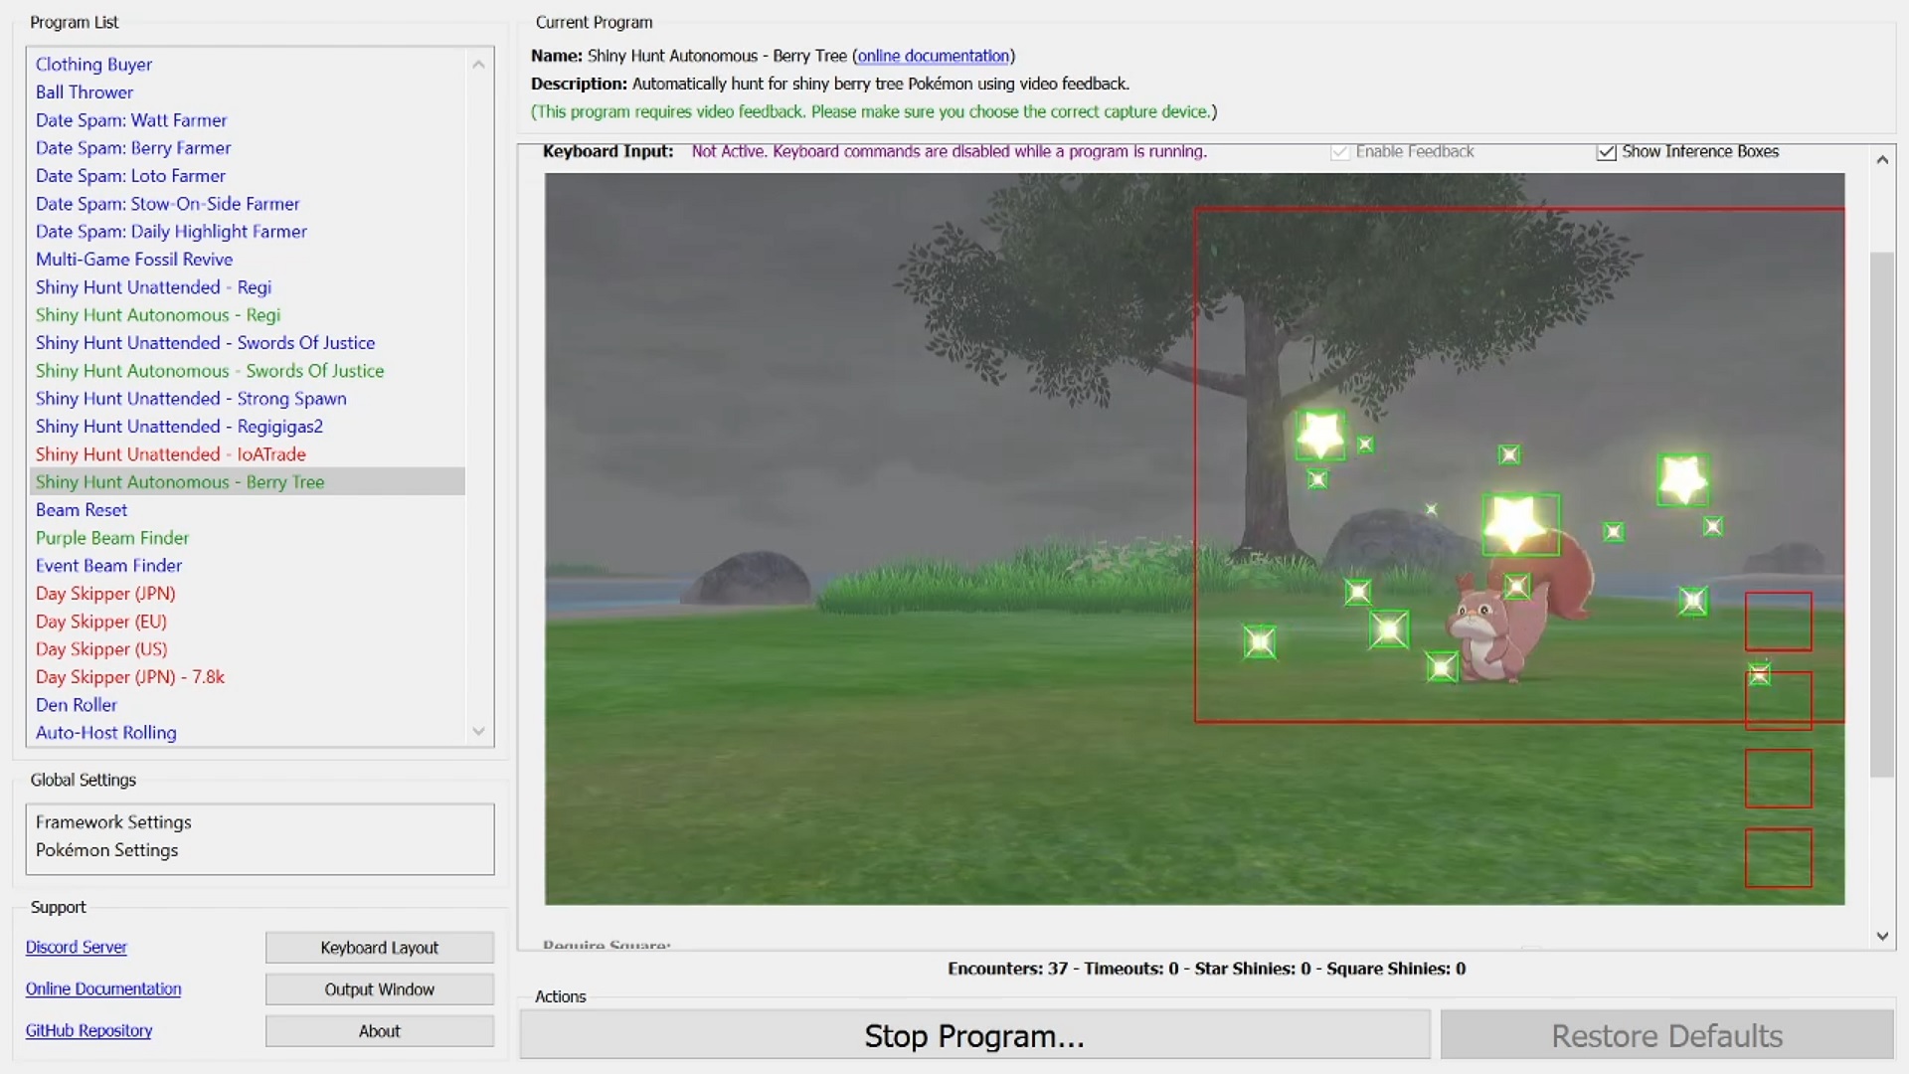Open Framework Settings
The image size is (1909, 1074).
pos(113,822)
